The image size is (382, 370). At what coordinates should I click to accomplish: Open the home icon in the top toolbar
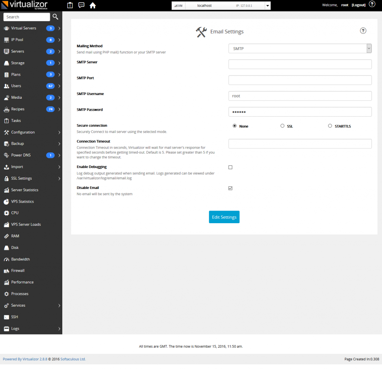click(x=93, y=5)
